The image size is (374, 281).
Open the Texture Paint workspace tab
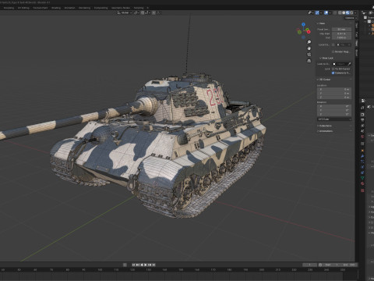click(x=41, y=8)
